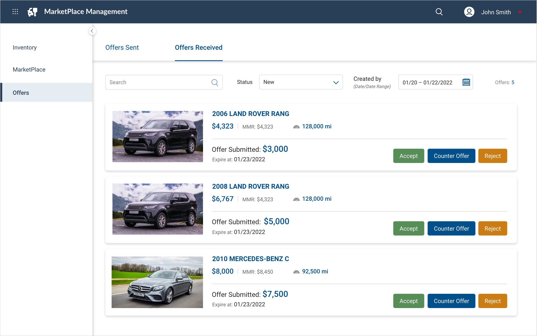Image resolution: width=537 pixels, height=336 pixels.
Task: Click the header search magnifier icon
Action: coord(439,12)
